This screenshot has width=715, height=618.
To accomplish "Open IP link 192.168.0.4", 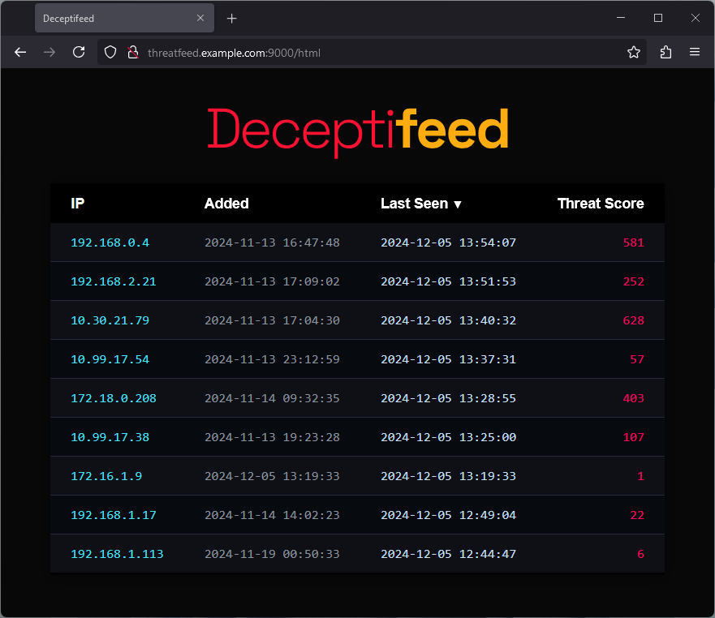I will pyautogui.click(x=110, y=242).
